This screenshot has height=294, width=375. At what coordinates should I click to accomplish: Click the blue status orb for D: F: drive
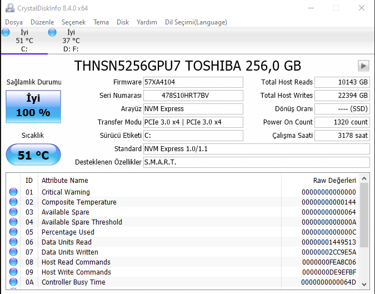(x=52, y=32)
